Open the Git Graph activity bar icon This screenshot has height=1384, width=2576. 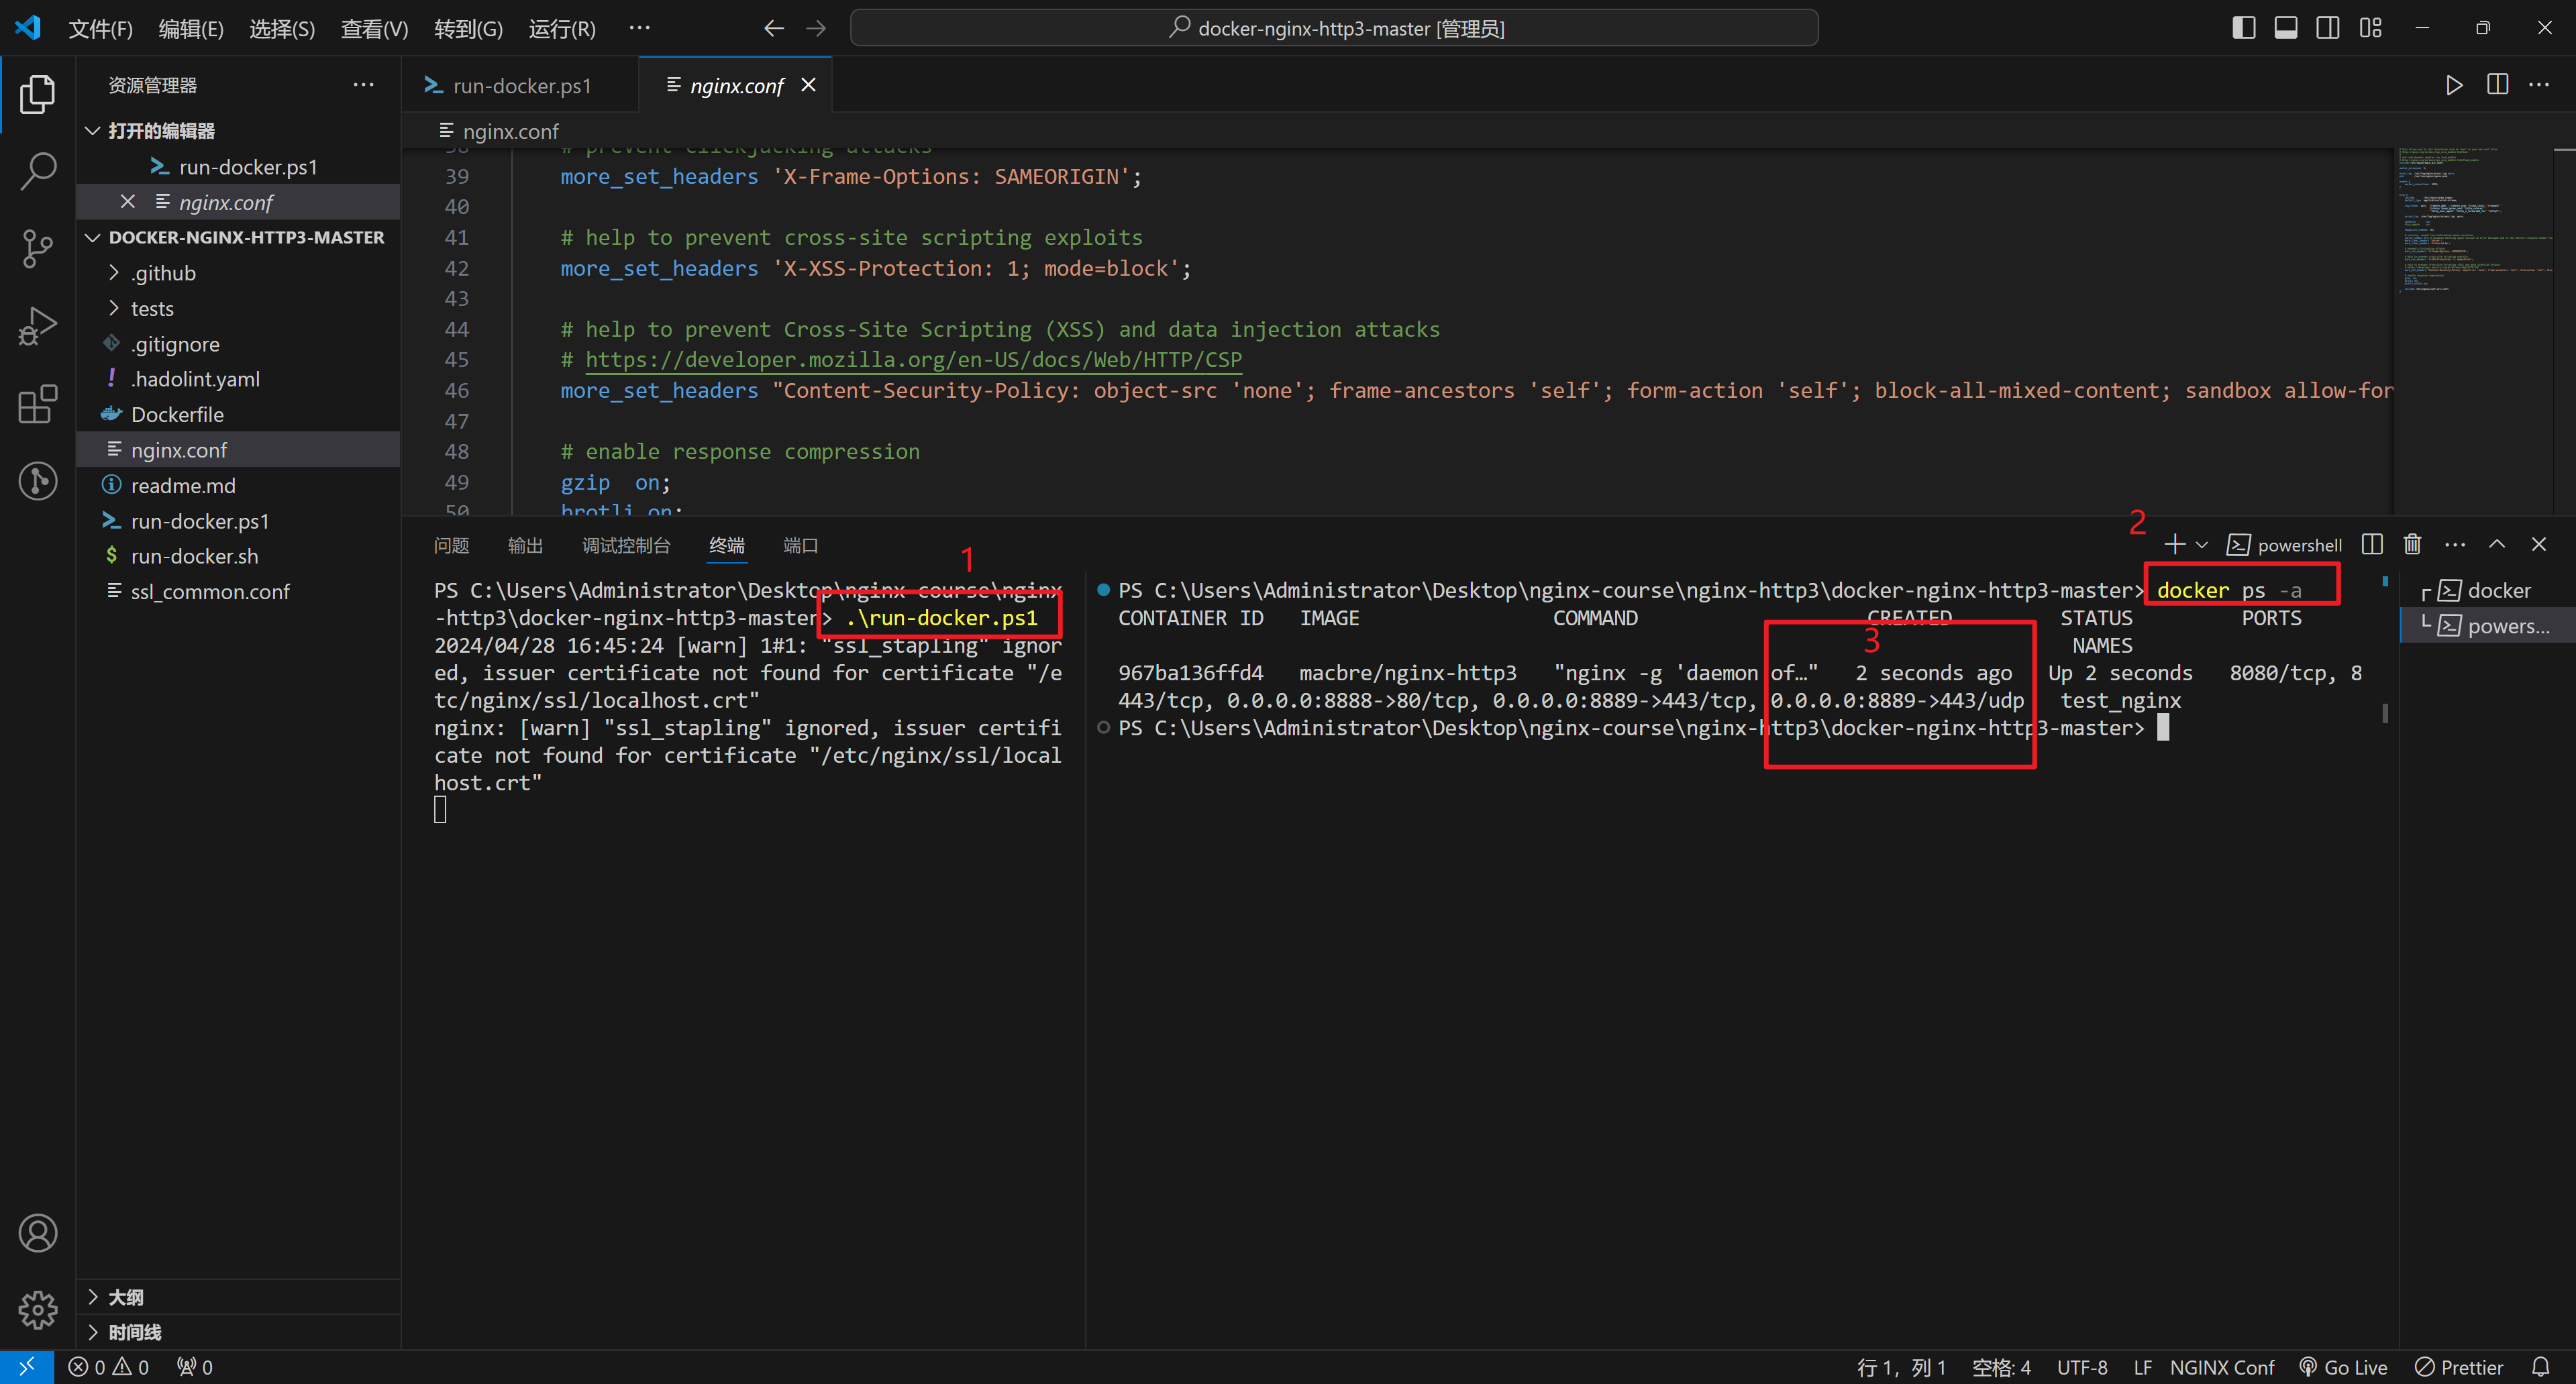pos(37,481)
